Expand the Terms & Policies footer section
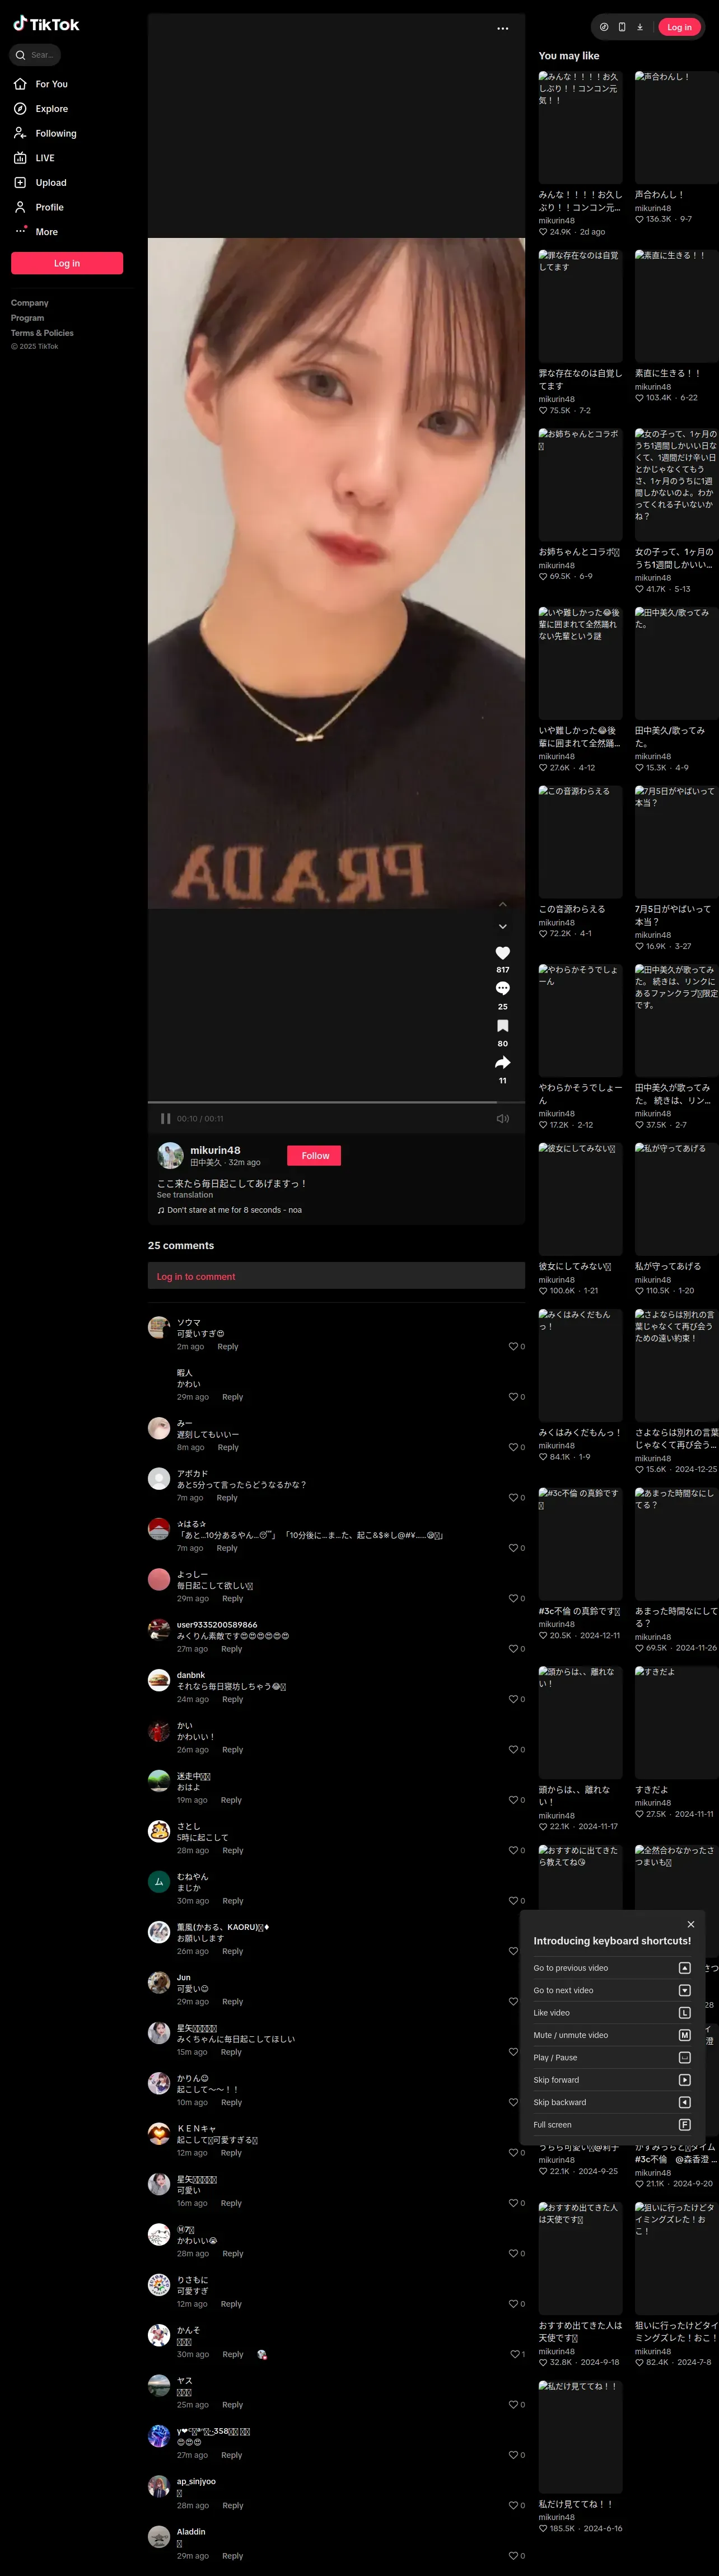 click(42, 333)
